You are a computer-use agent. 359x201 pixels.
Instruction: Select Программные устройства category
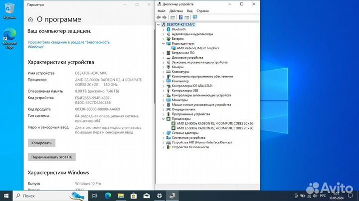coord(190,114)
